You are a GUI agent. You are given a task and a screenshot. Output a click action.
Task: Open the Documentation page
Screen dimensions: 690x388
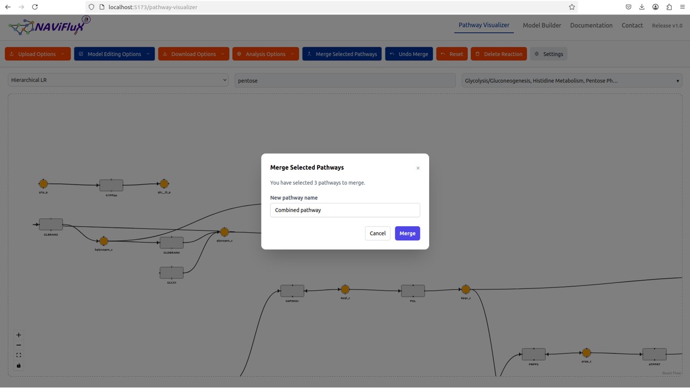(591, 25)
